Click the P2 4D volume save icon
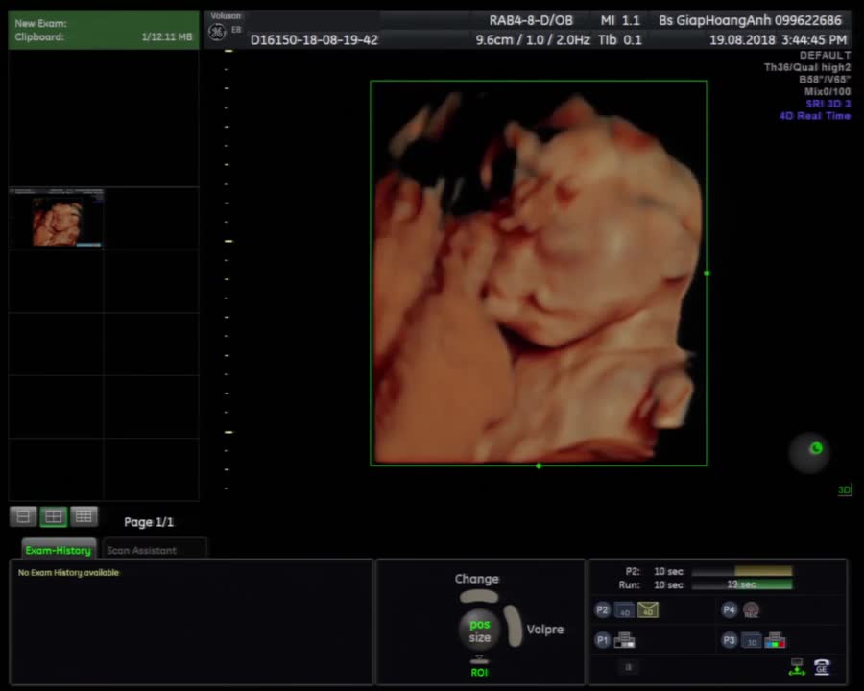 click(624, 610)
